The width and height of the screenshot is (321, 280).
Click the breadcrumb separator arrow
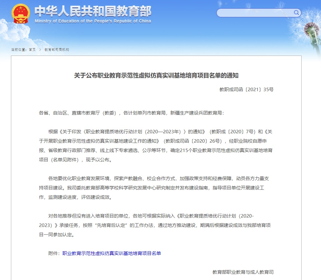click(x=40, y=50)
